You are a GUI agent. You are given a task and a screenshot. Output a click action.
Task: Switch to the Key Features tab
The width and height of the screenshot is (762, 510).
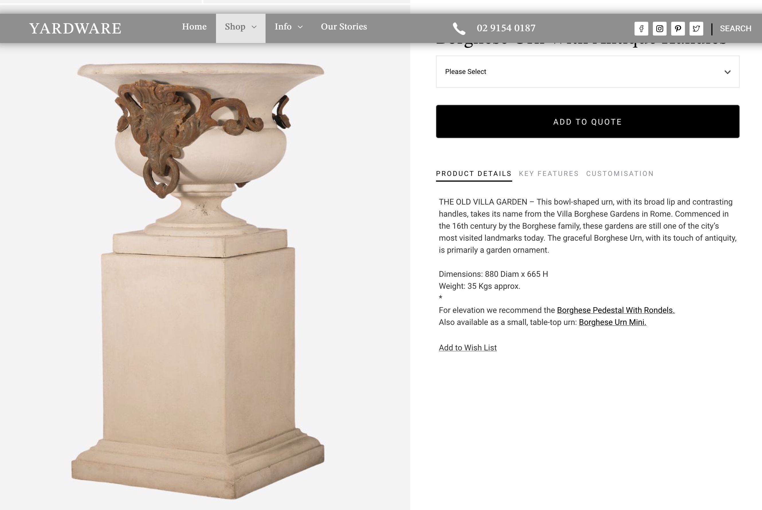[x=549, y=174]
